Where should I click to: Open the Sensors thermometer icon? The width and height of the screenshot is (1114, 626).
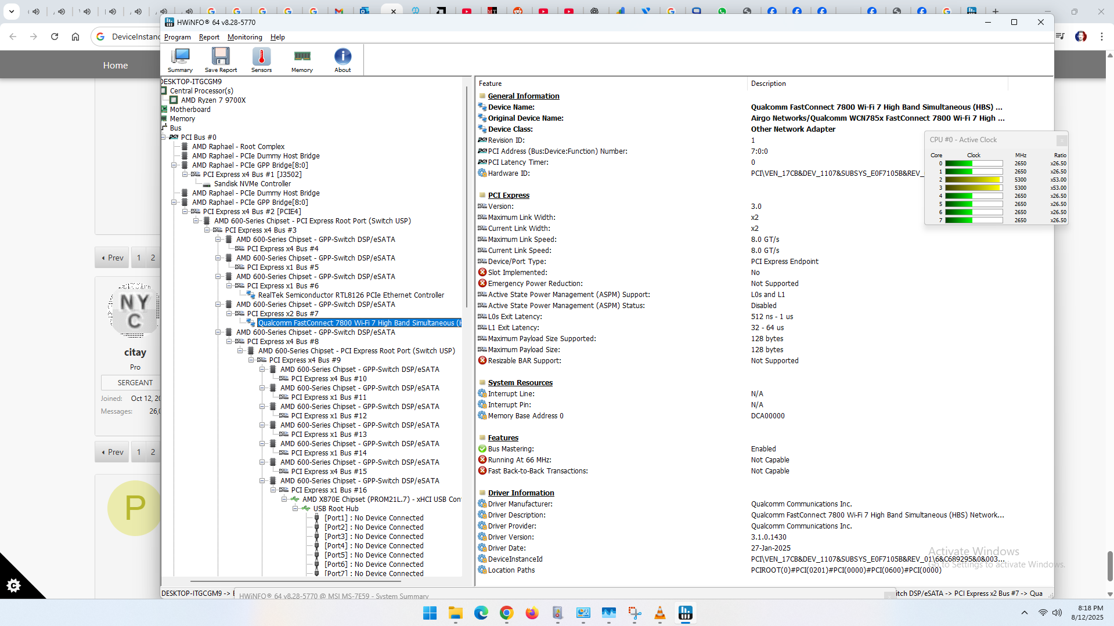[x=261, y=60]
